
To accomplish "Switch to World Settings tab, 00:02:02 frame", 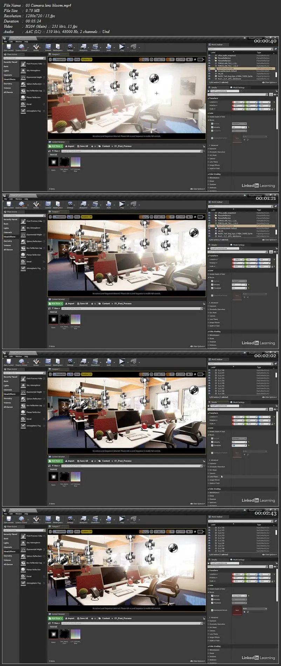I will 238,402.
